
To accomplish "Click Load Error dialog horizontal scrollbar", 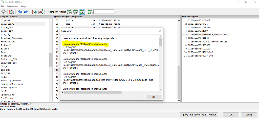I will click(93, 92).
